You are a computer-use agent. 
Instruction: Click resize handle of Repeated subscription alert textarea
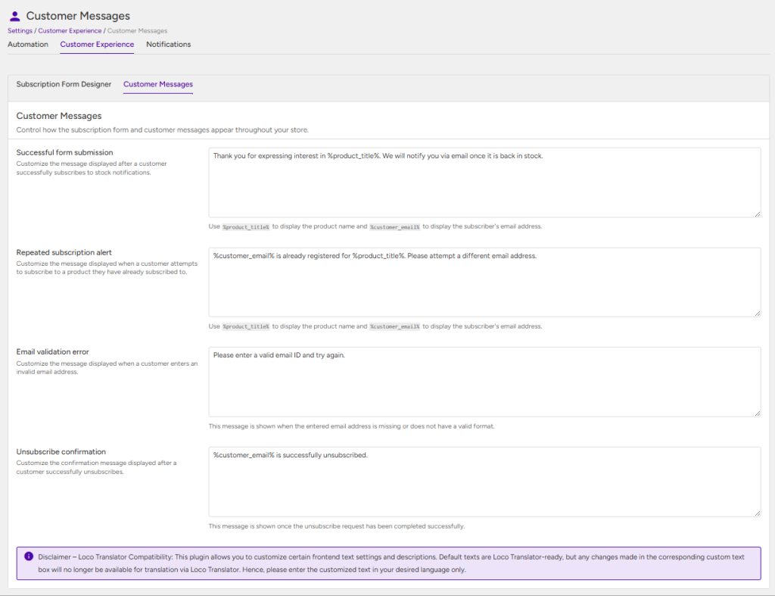point(757,313)
